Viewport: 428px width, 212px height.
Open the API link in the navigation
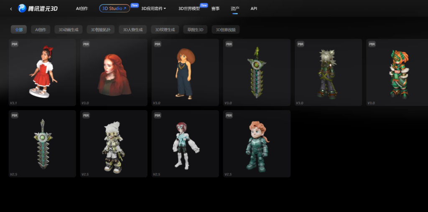(x=254, y=8)
